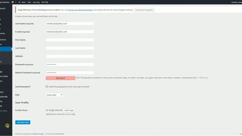Focus the Username input field
Screen dimensions: 242x136
click(70, 23)
